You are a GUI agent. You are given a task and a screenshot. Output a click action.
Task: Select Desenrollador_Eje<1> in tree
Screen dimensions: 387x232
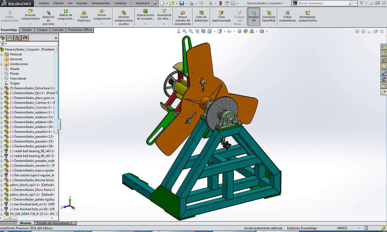(32, 93)
